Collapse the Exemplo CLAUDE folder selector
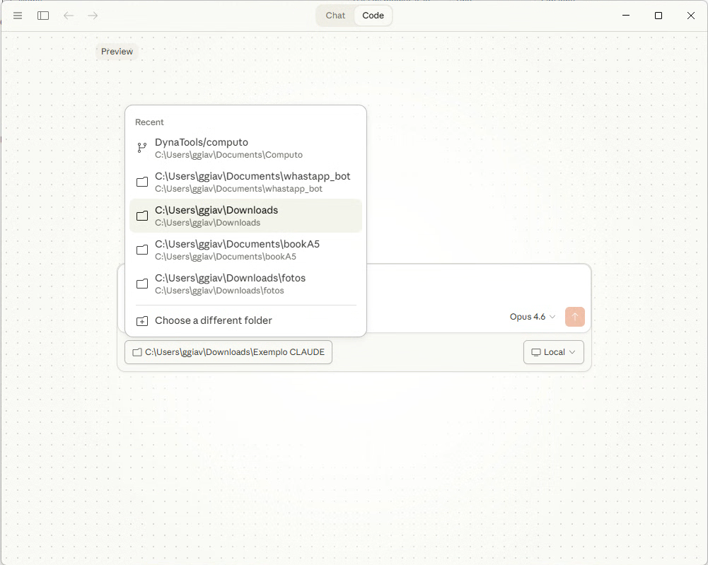The height and width of the screenshot is (565, 708). [228, 352]
